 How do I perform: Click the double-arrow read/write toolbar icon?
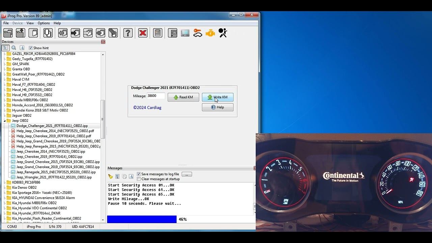point(100,33)
